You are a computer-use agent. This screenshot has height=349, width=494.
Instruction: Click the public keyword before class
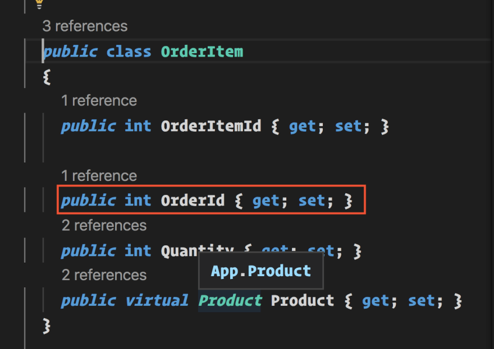[71, 52]
